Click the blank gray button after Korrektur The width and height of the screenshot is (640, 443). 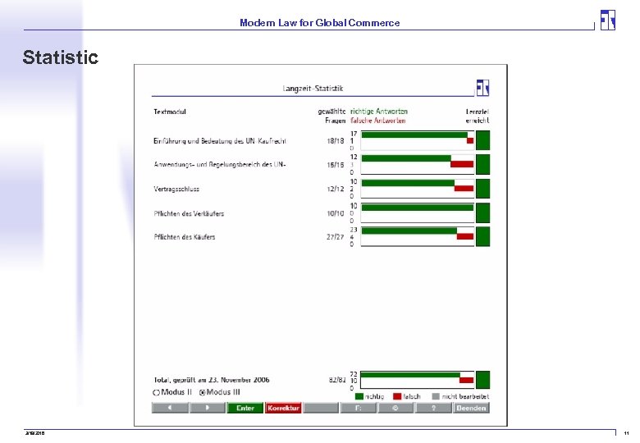click(x=321, y=408)
